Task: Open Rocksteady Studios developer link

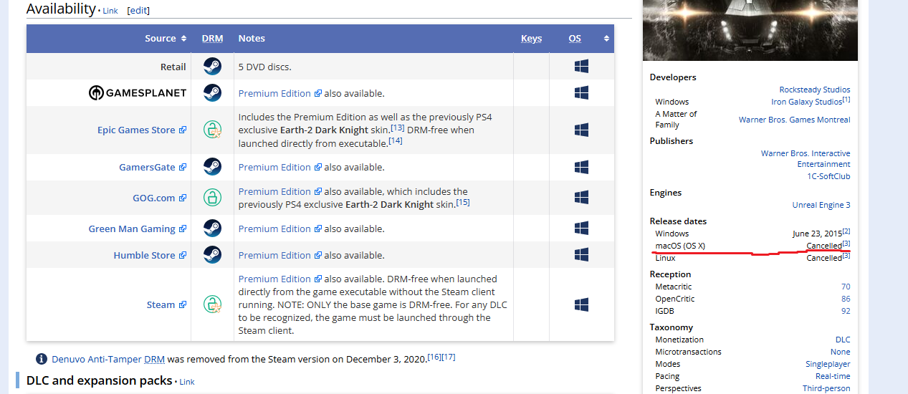Action: click(815, 90)
